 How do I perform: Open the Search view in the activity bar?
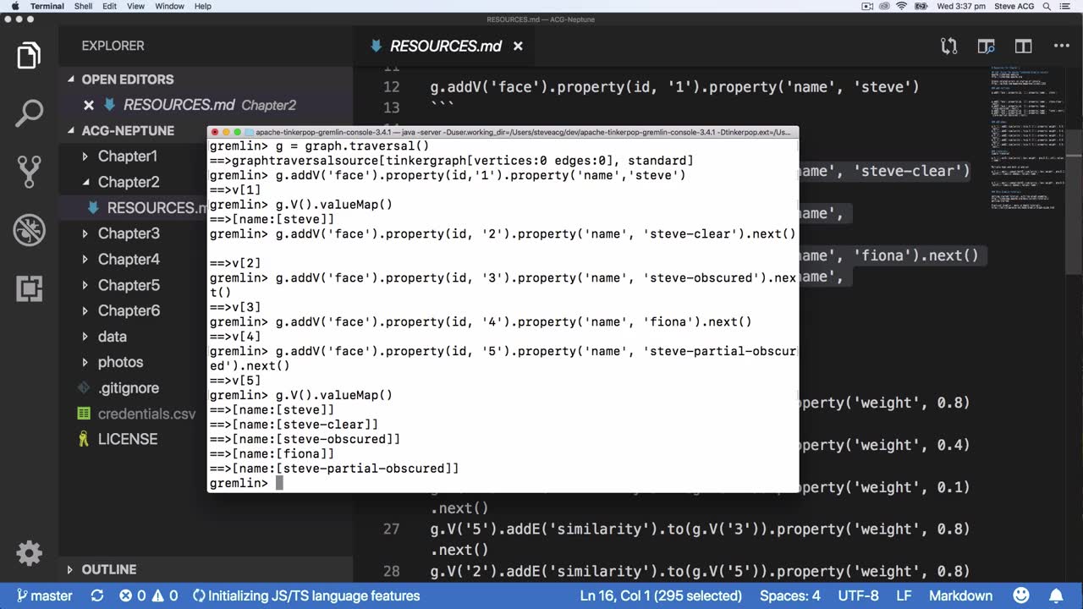click(x=29, y=112)
